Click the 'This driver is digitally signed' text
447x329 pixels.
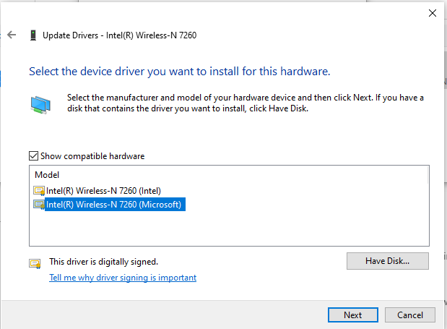pos(103,262)
